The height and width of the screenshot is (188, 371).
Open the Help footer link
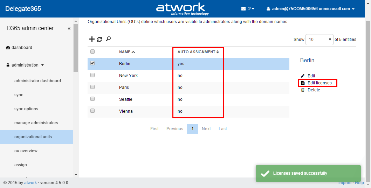click(x=359, y=183)
